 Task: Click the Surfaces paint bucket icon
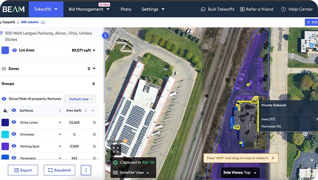point(5,110)
